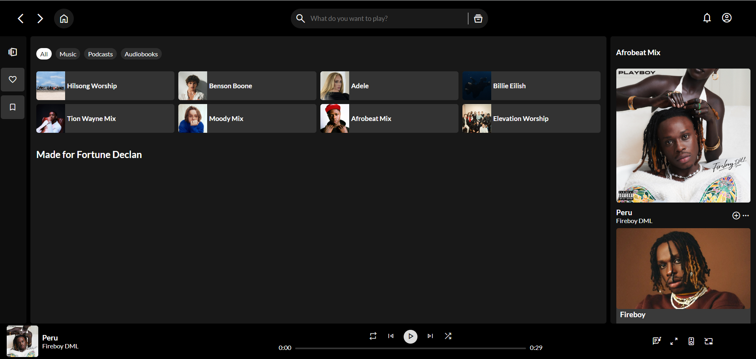Open the notifications bell

[x=707, y=18]
